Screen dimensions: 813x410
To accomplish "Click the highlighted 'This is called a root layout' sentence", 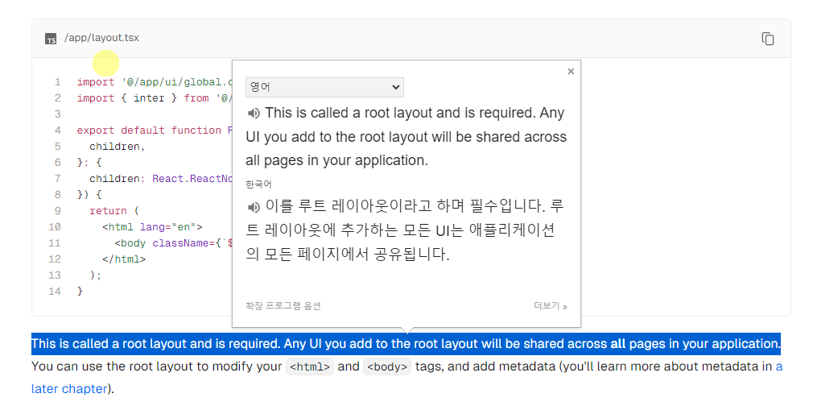I will click(406, 344).
